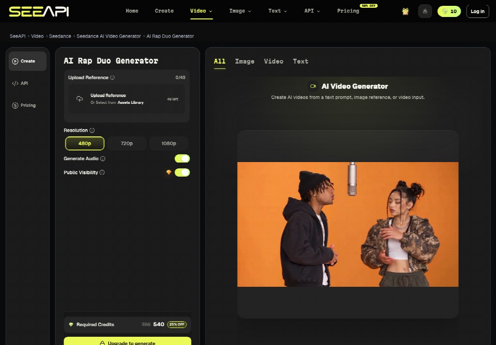The width and height of the screenshot is (496, 345).
Task: Open Pricing in left sidebar
Action: tap(28, 105)
